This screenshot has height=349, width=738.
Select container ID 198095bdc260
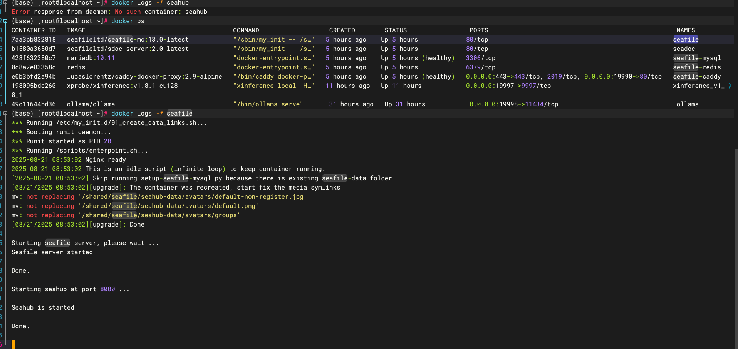[x=34, y=86]
